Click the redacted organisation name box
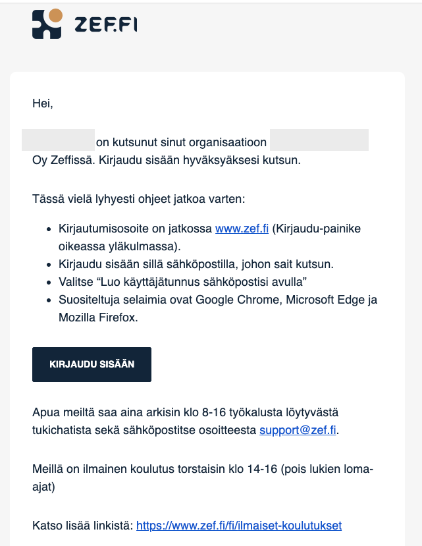Image resolution: width=422 pixels, height=546 pixels. [x=319, y=140]
